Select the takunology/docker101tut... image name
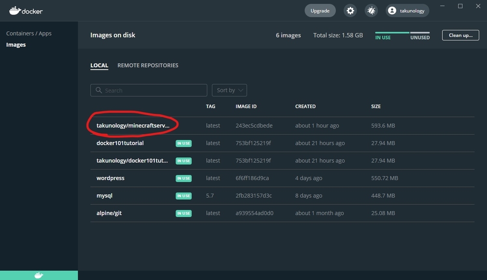The height and width of the screenshot is (280, 487). tap(132, 160)
